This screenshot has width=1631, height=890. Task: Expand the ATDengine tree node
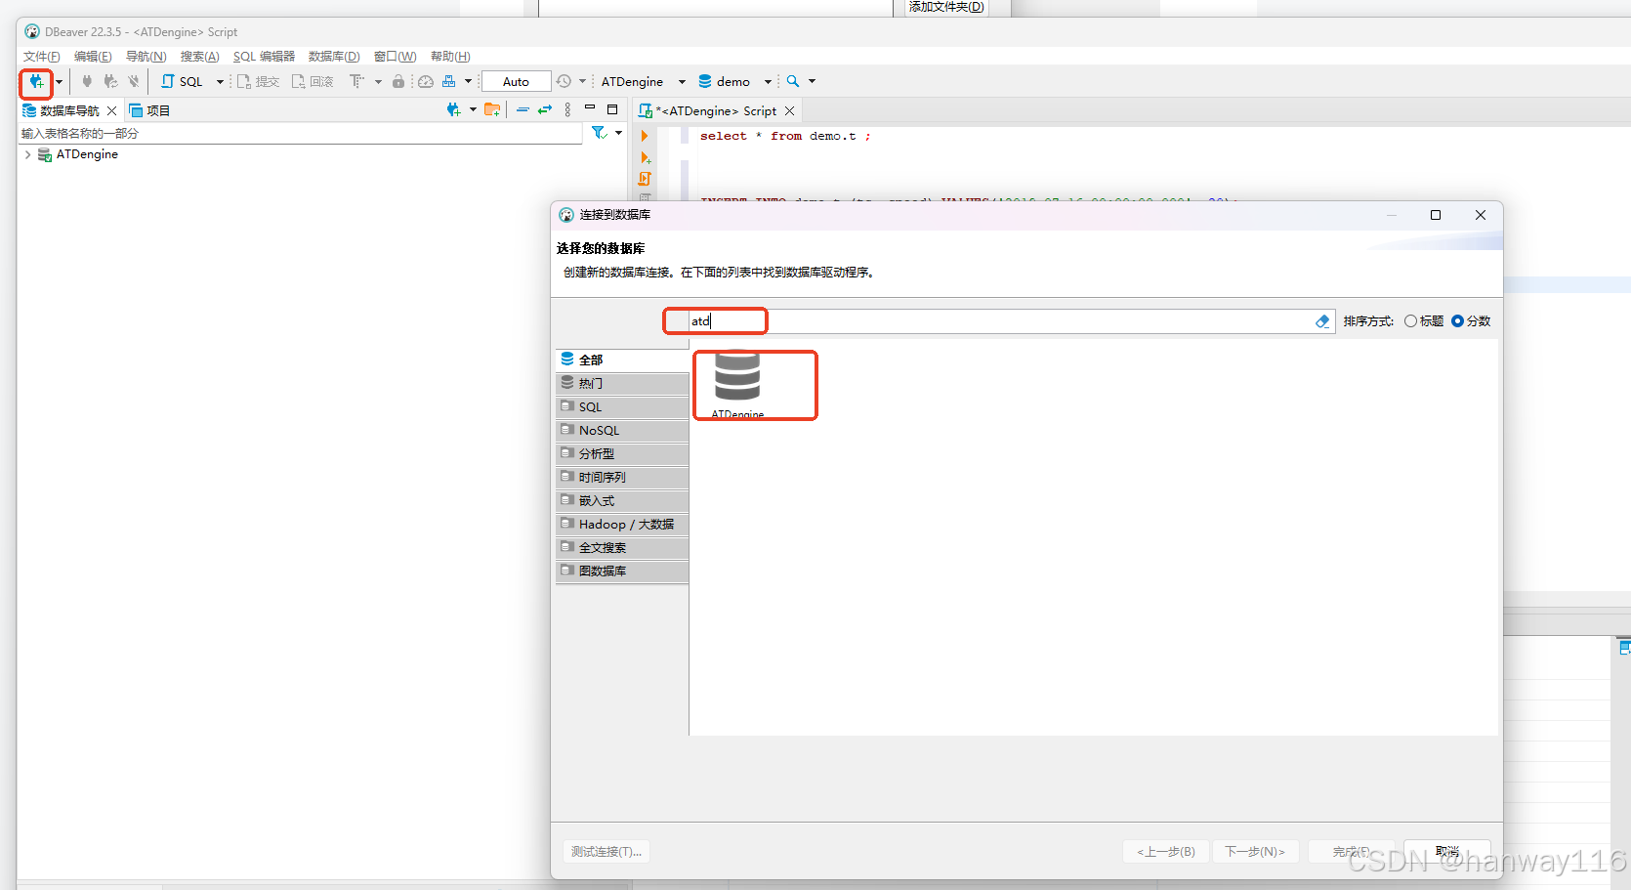27,154
